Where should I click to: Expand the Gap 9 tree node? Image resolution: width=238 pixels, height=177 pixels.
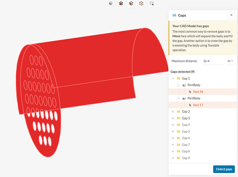click(x=173, y=158)
